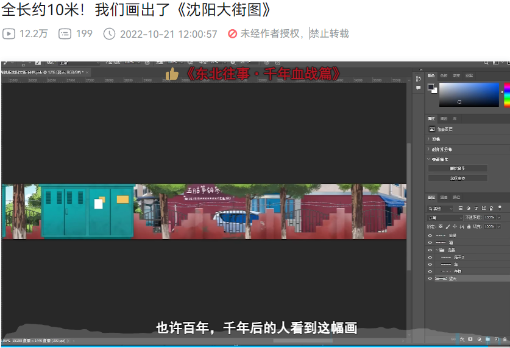Image resolution: width=510 pixels, height=348 pixels.
Task: Click the thumbs-up like icon on video
Action: point(172,74)
